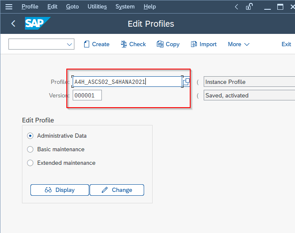Click the Copy profile button

(x=168, y=44)
